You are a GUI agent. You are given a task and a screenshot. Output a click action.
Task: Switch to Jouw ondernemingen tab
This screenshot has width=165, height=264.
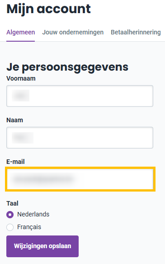[x=73, y=32]
